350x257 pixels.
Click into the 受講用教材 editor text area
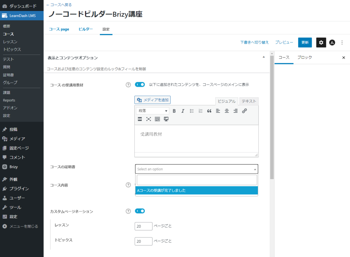click(x=197, y=138)
